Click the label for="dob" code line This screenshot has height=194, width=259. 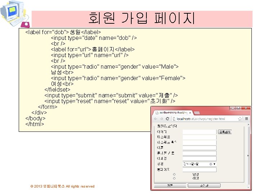click(x=63, y=32)
